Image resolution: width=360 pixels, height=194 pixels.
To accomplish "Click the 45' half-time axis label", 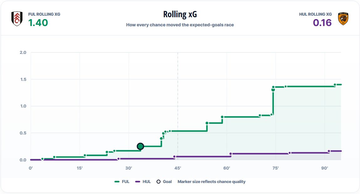I will [178, 168].
